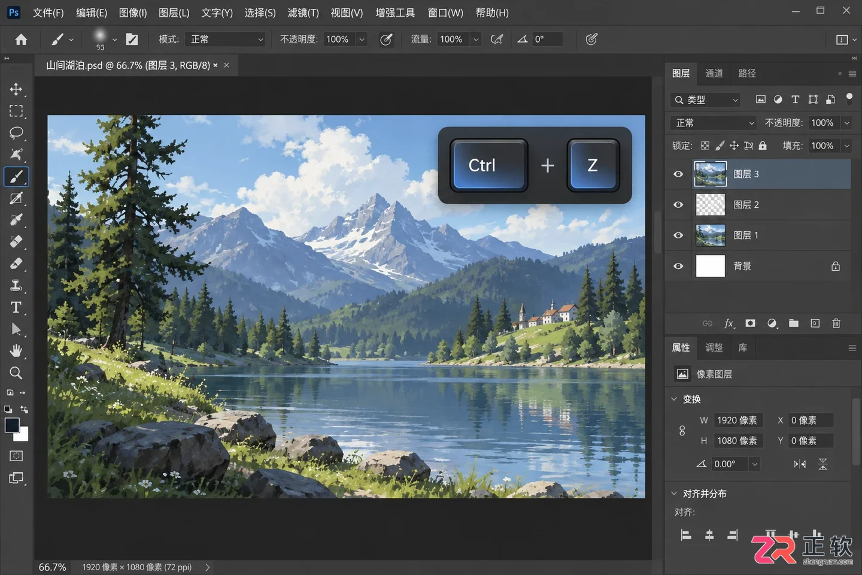Hide 图层 2 with eye icon

click(x=678, y=205)
